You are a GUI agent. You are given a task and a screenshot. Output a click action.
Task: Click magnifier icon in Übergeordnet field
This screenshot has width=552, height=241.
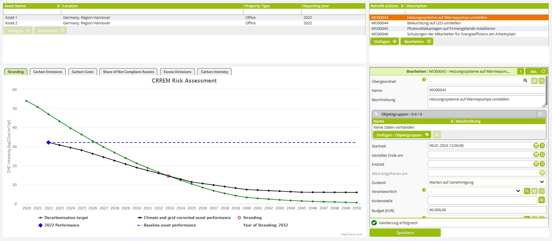pyautogui.click(x=525, y=81)
